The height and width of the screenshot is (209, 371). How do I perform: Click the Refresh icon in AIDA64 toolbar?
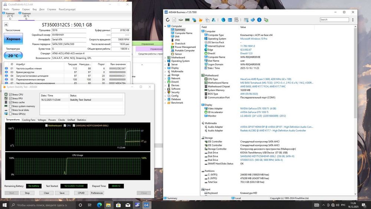point(168,20)
